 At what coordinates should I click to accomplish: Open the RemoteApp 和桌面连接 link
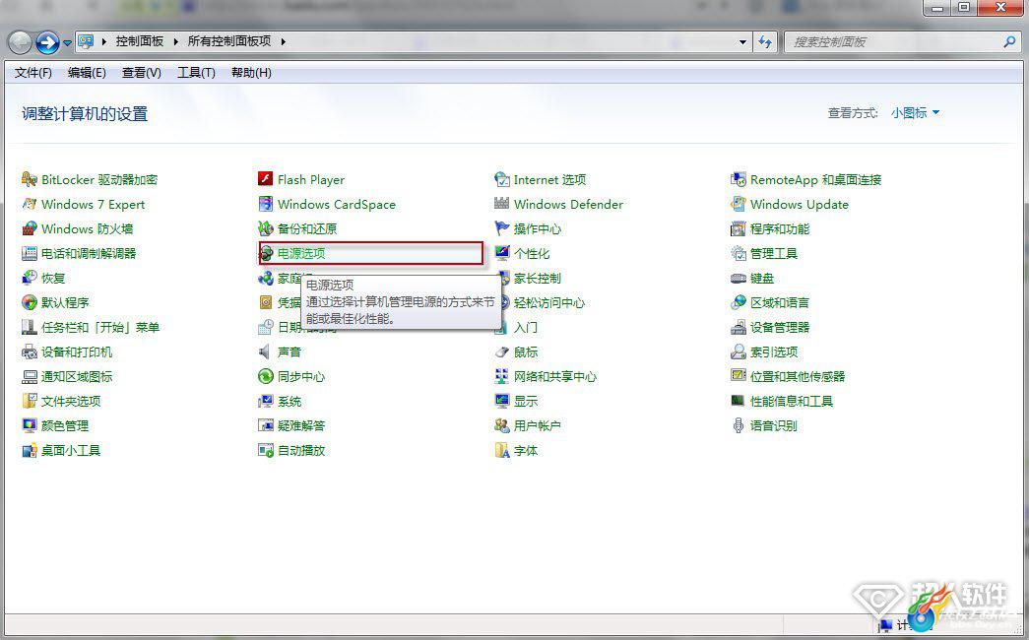coord(815,179)
